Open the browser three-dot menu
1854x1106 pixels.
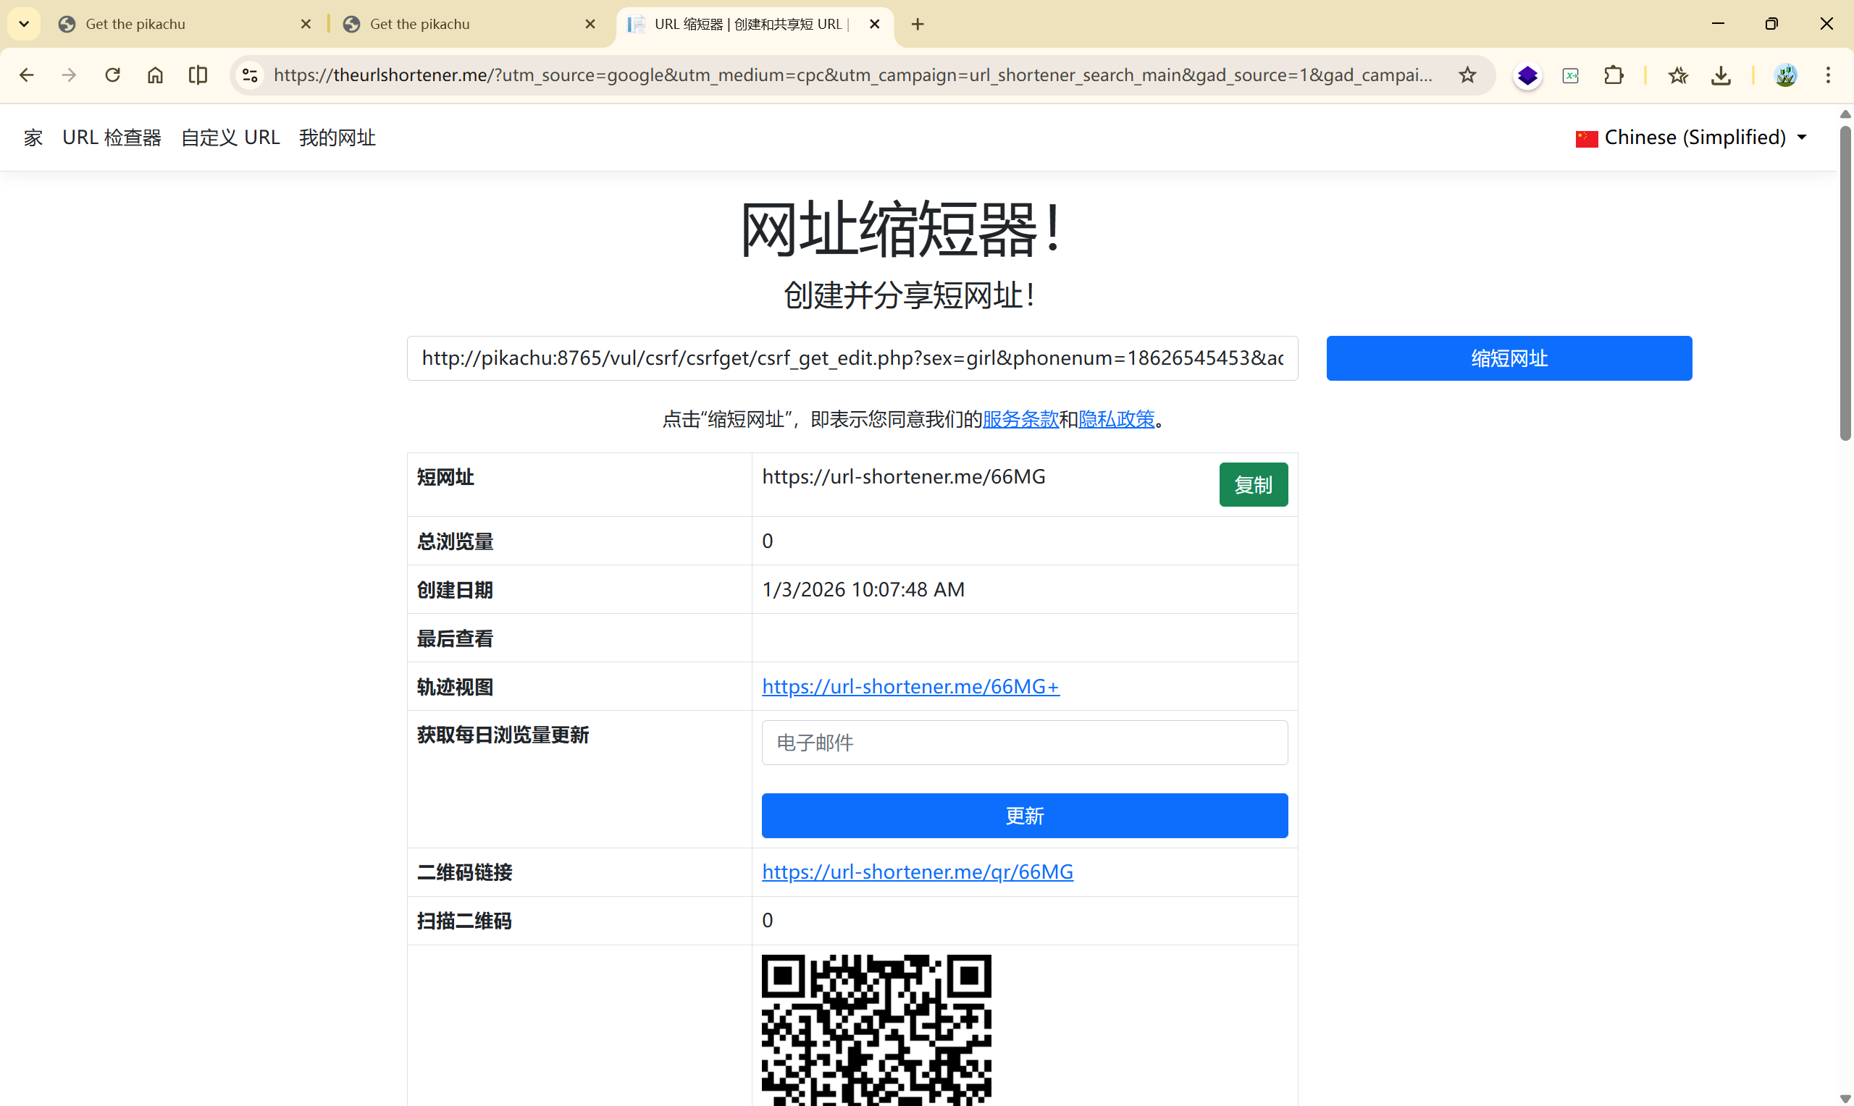coord(1827,75)
